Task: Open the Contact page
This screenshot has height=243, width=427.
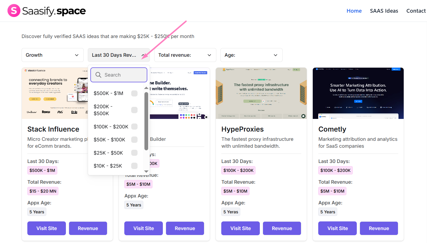Action: pos(416,11)
